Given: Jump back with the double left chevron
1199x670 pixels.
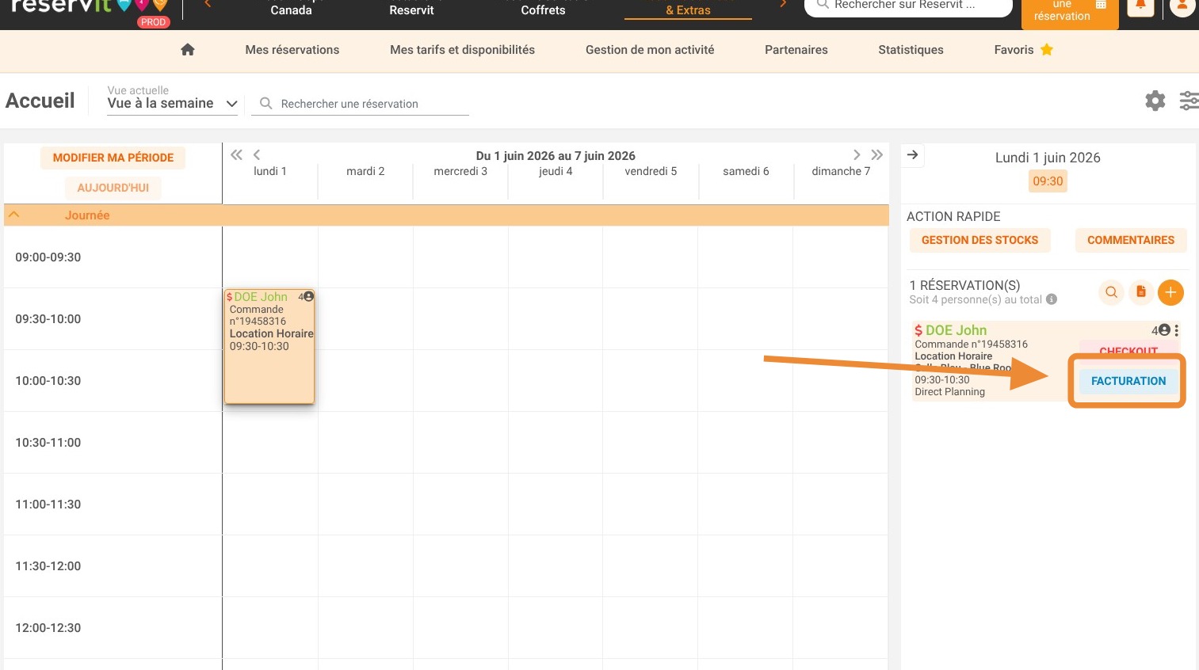Looking at the screenshot, I should [x=236, y=155].
